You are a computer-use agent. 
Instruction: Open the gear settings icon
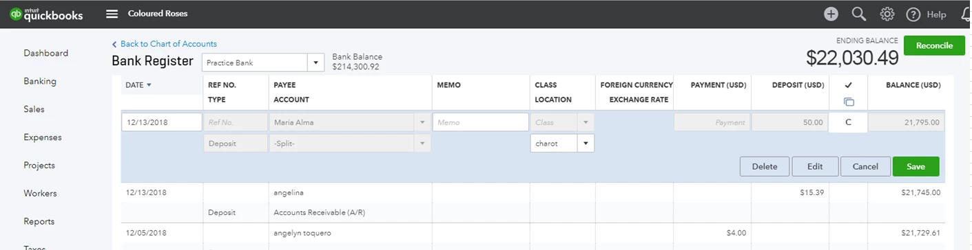tap(887, 14)
